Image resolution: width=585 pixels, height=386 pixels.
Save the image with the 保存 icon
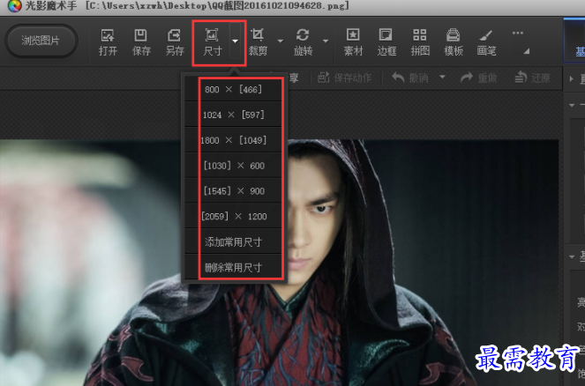pos(141,42)
